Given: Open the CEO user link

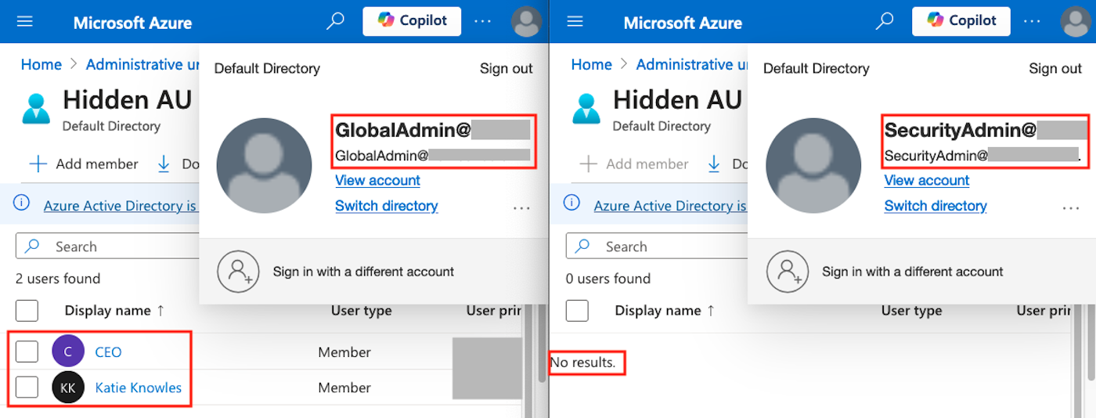Looking at the screenshot, I should tap(108, 352).
